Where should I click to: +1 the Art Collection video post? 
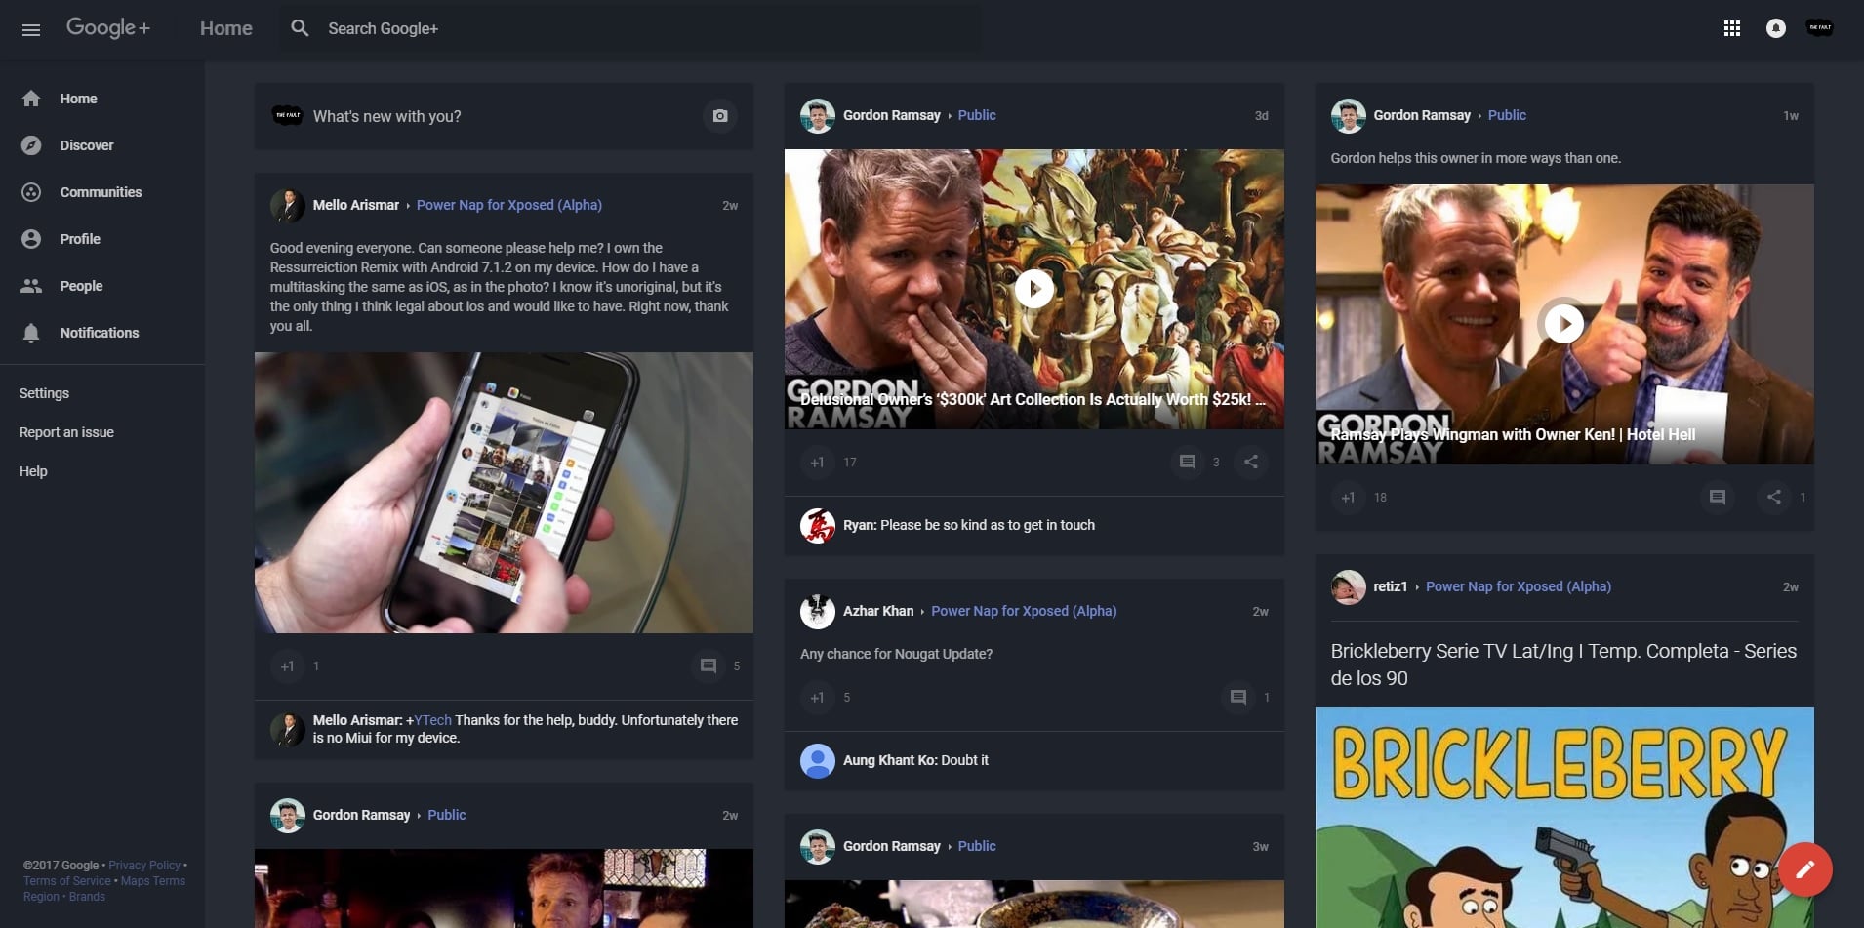point(817,463)
